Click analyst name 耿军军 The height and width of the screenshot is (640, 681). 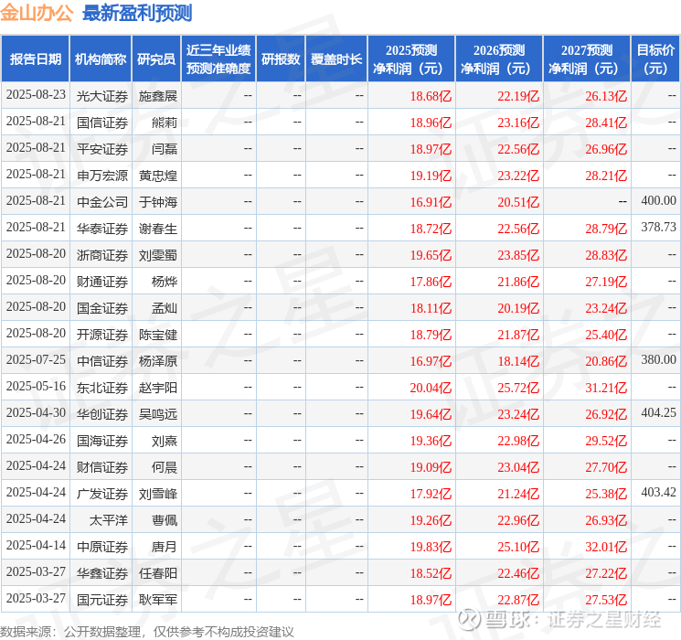[x=158, y=600]
